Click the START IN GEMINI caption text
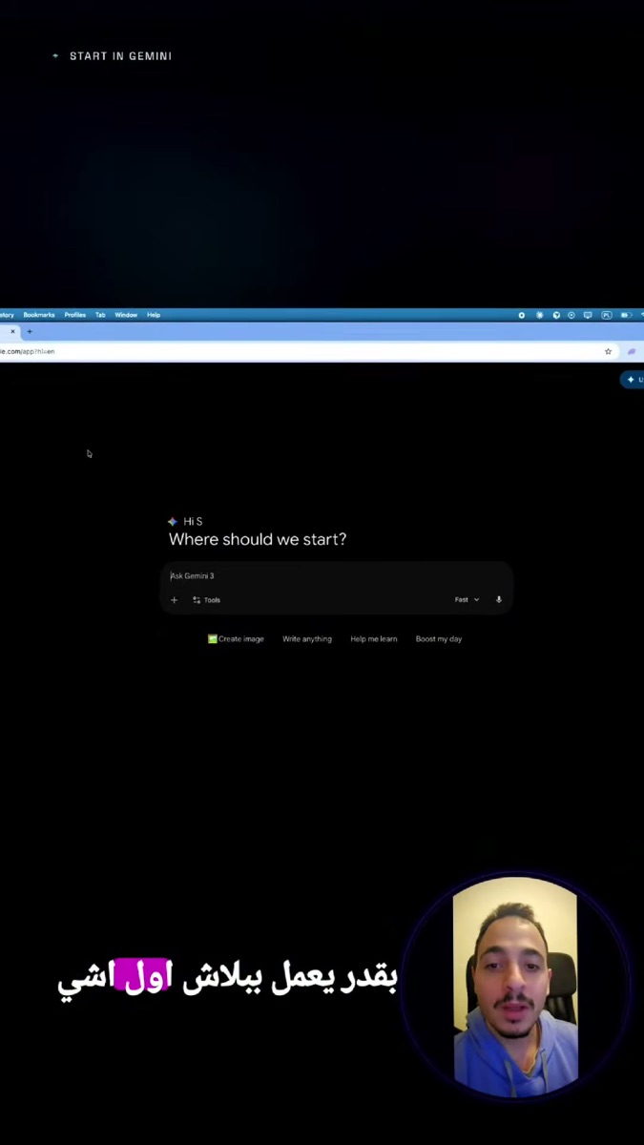This screenshot has height=1145, width=644. coord(120,56)
